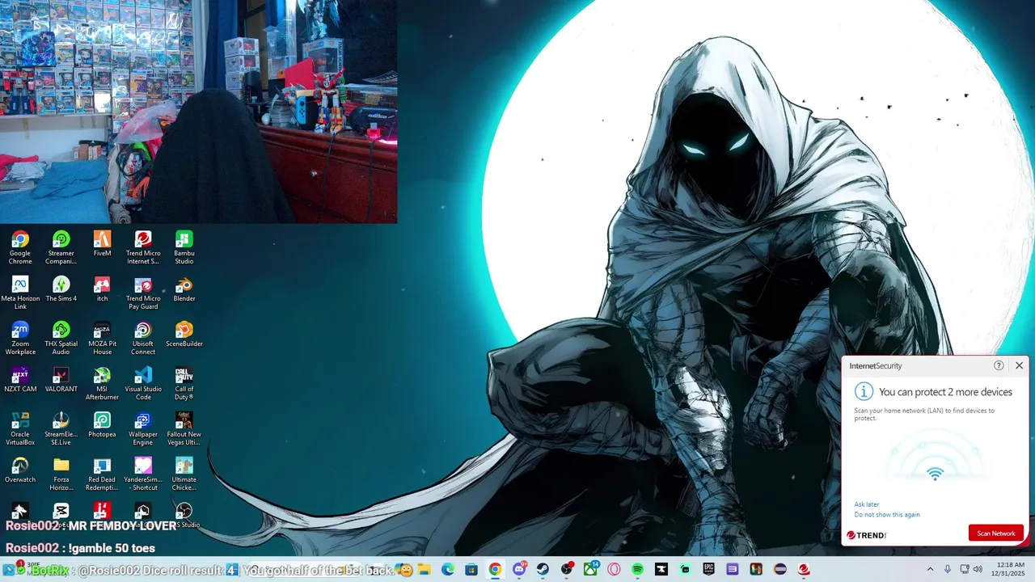Image resolution: width=1035 pixels, height=582 pixels.
Task: Open Google Chrome desktop shortcut
Action: [x=20, y=247]
